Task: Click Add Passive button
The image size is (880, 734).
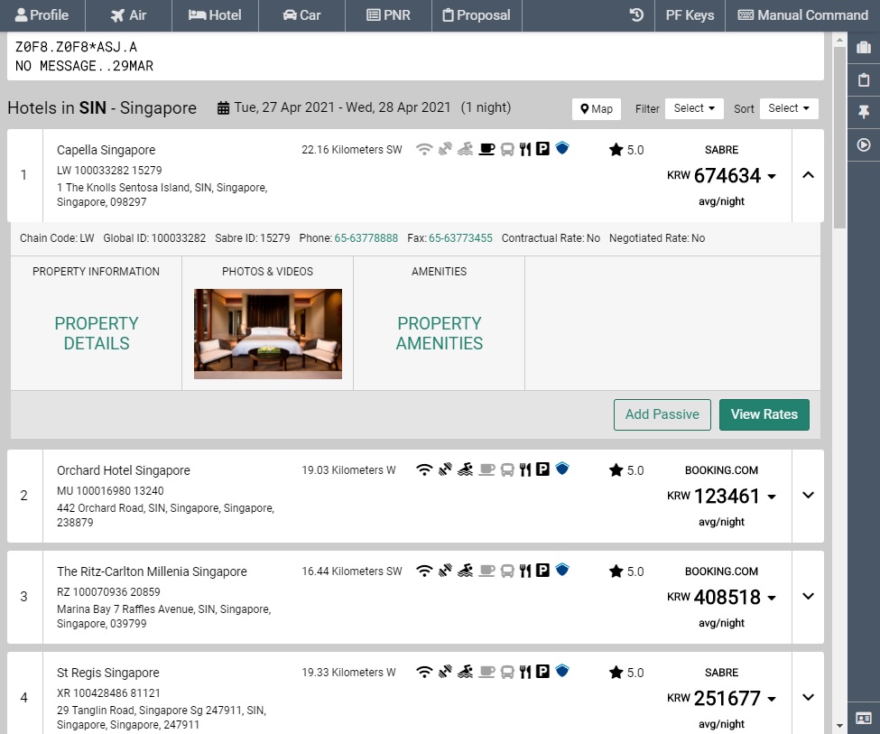Action: (662, 414)
